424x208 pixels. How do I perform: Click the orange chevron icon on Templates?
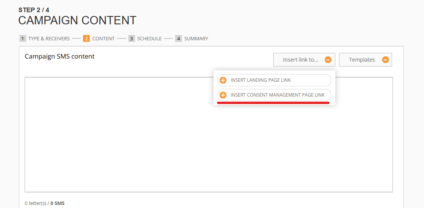(385, 60)
